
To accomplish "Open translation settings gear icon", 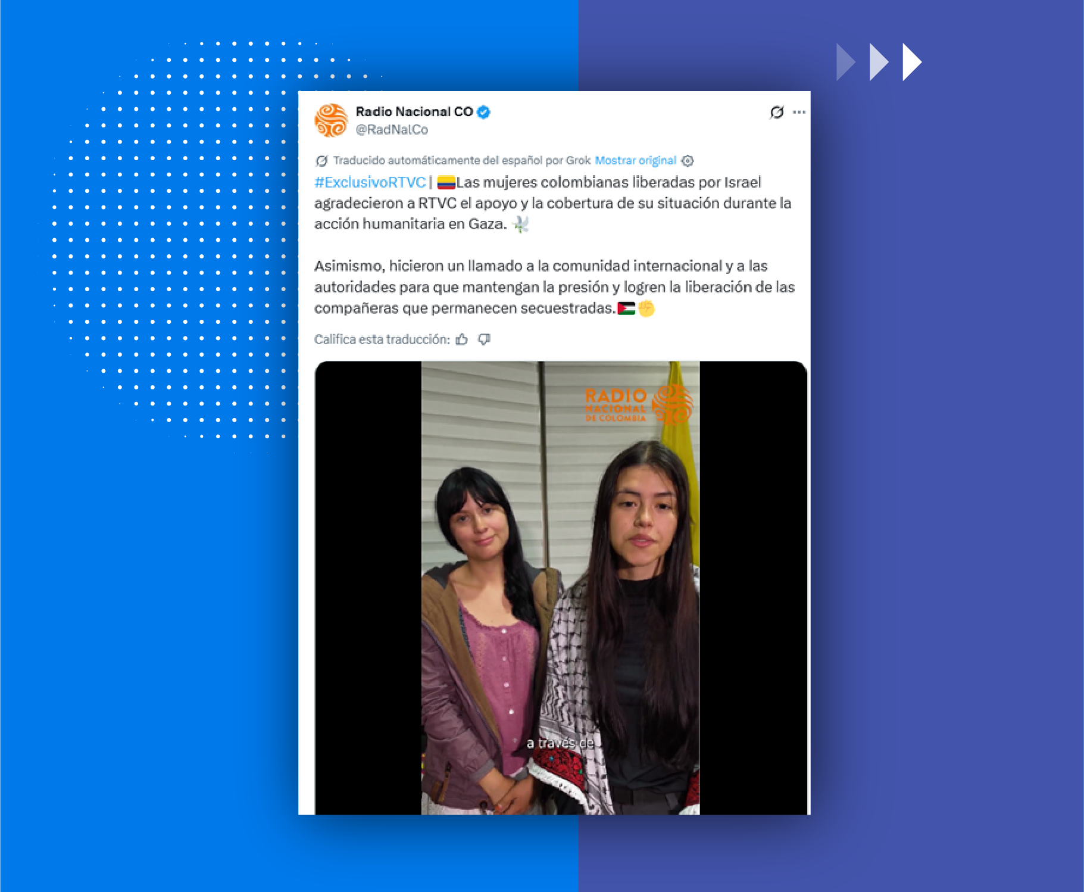I will click(x=688, y=161).
